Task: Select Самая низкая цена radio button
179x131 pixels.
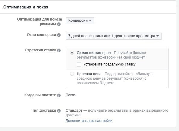Action: (72, 53)
